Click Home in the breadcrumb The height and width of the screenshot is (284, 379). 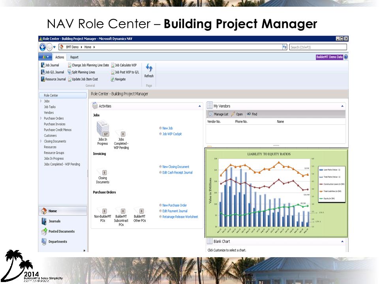(88, 47)
